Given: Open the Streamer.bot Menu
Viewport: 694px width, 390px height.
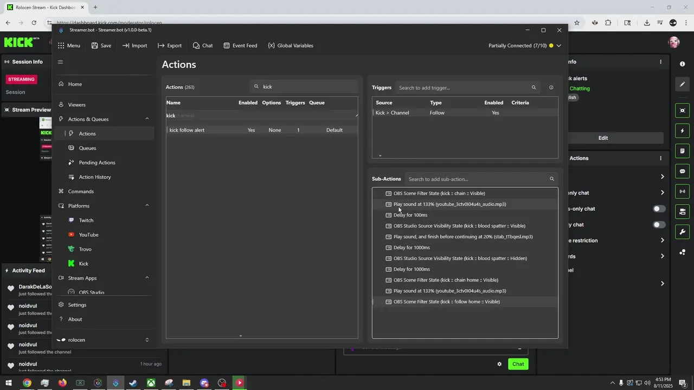Looking at the screenshot, I should click(x=69, y=45).
